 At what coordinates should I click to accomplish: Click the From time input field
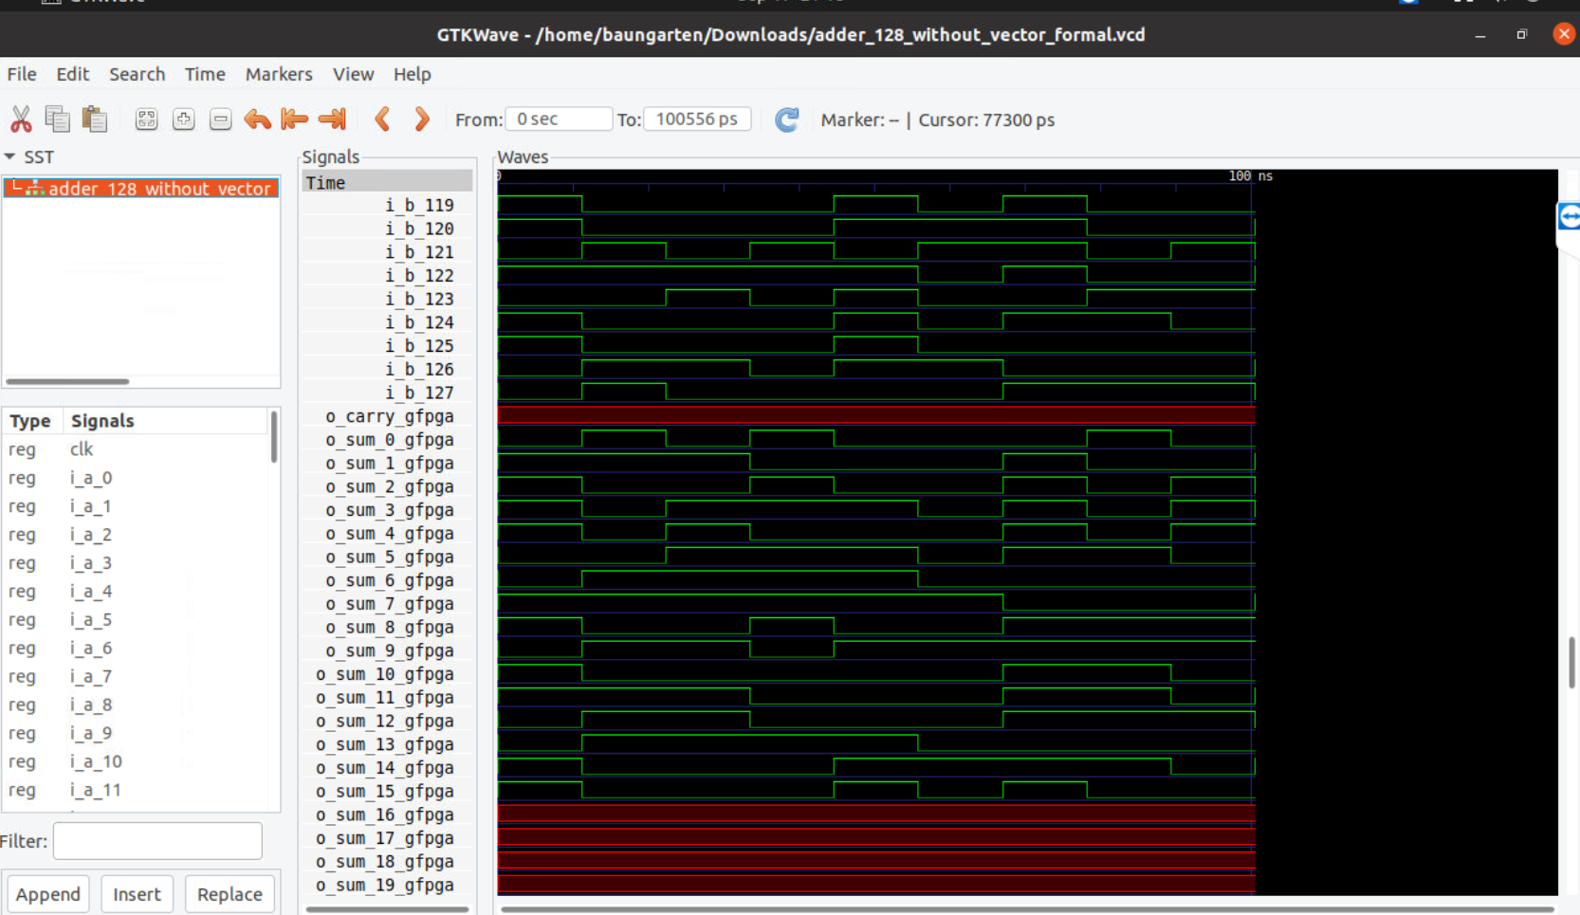point(559,119)
